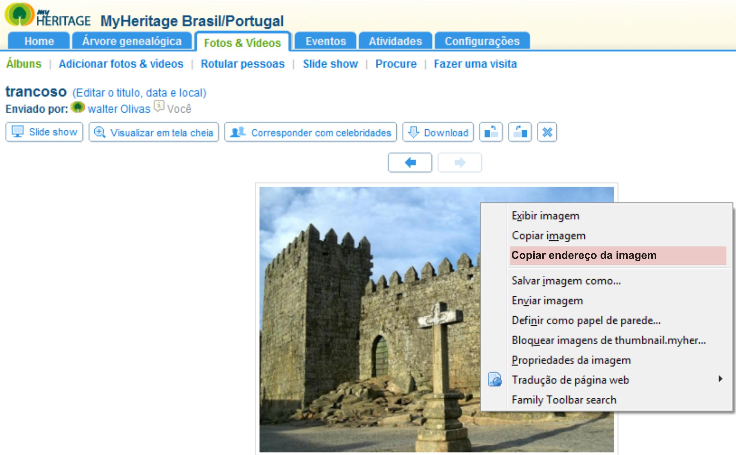Click the info icon beside walter Olivas
Screen dimensions: 736x455
click(x=159, y=106)
